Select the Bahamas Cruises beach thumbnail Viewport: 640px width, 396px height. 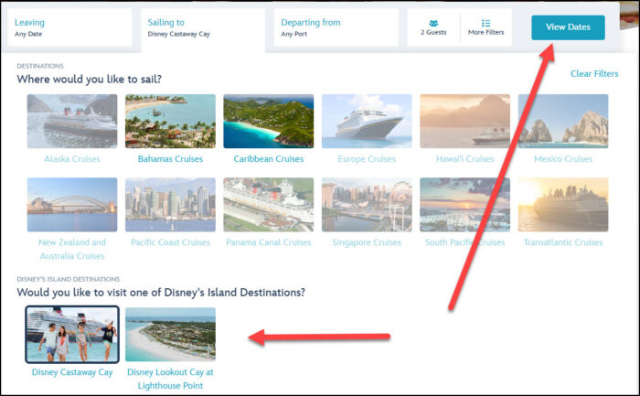coord(170,122)
